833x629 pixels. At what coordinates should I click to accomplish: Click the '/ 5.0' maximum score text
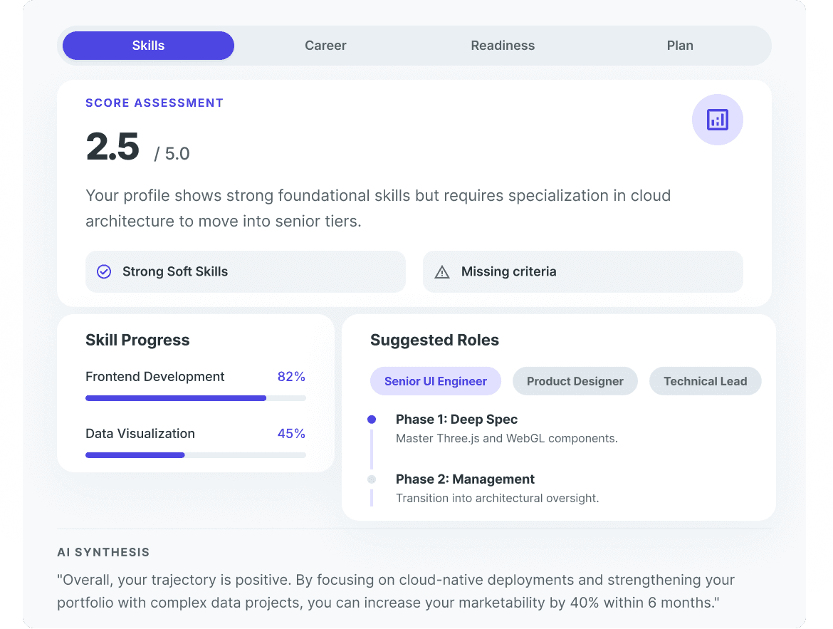tap(172, 154)
